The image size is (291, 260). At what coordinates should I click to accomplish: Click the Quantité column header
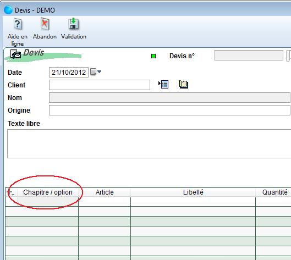[274, 192]
